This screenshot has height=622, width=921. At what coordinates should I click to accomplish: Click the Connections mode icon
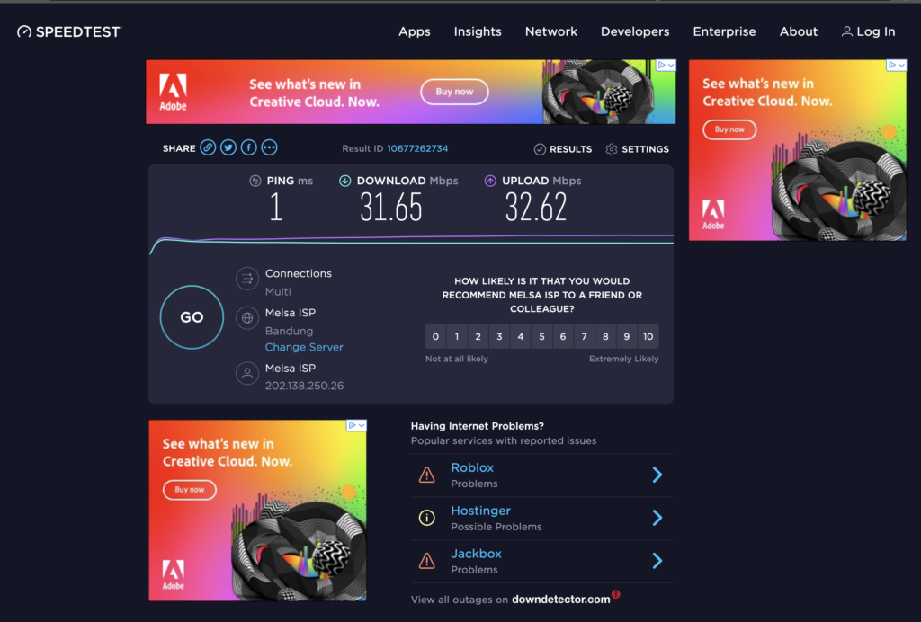click(247, 279)
